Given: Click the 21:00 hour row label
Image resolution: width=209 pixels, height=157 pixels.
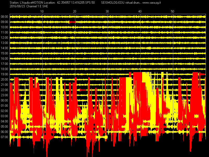Looking at the screenshot, I should [4, 85].
